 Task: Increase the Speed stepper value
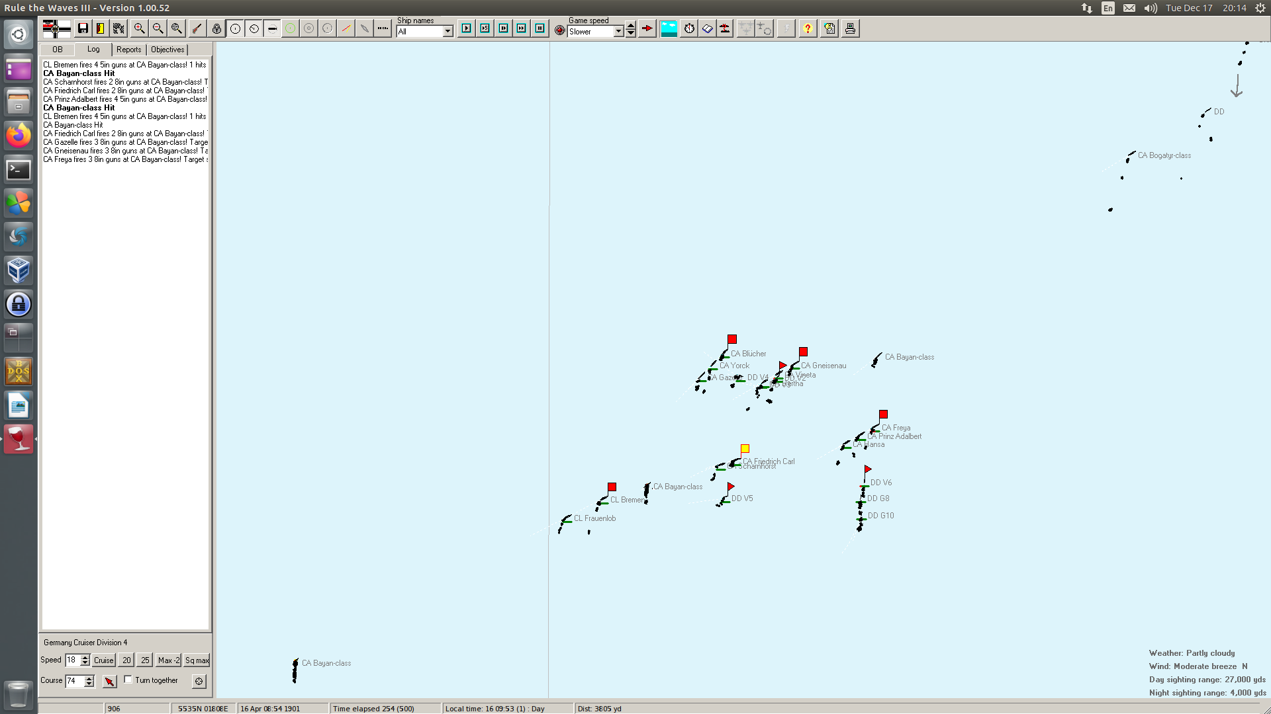[x=85, y=657]
